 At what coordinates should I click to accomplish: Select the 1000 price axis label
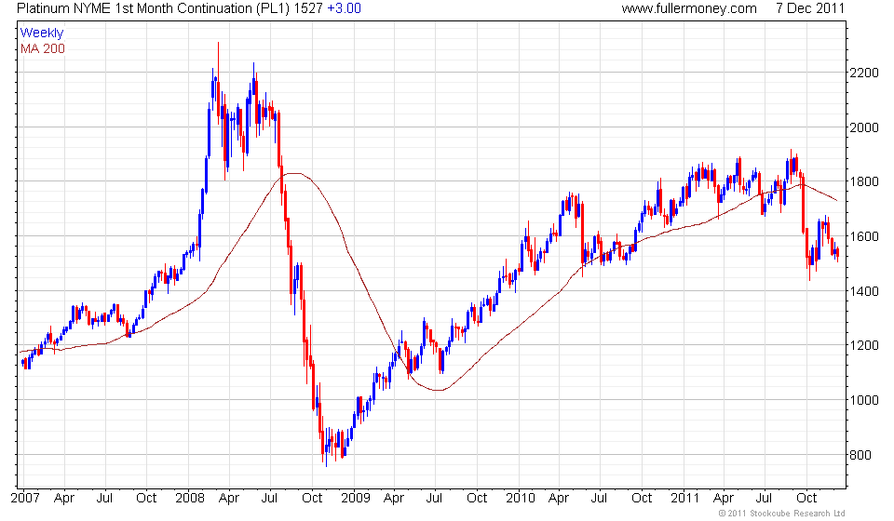864,400
